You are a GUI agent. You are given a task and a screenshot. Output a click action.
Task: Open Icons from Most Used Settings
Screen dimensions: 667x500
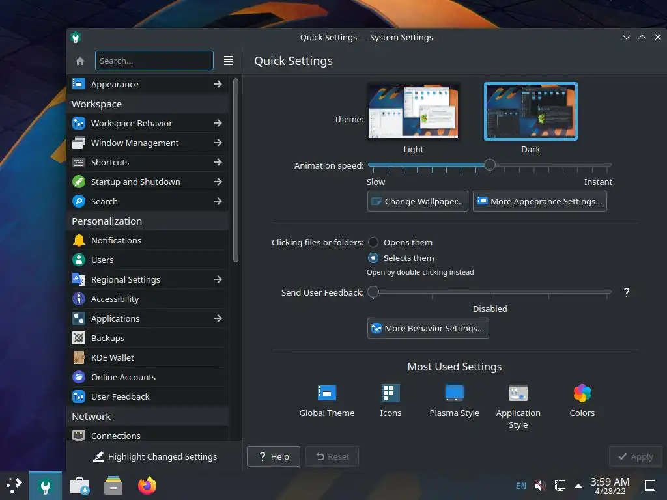coord(391,401)
